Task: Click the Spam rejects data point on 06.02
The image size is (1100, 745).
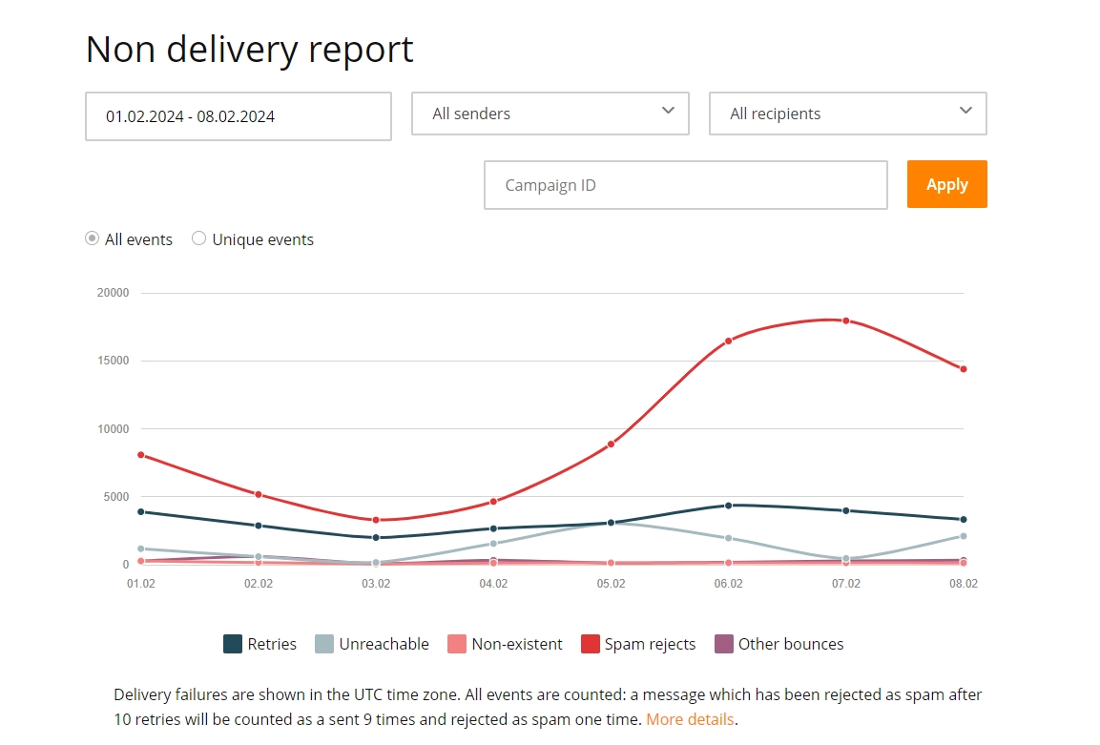Action: point(728,341)
